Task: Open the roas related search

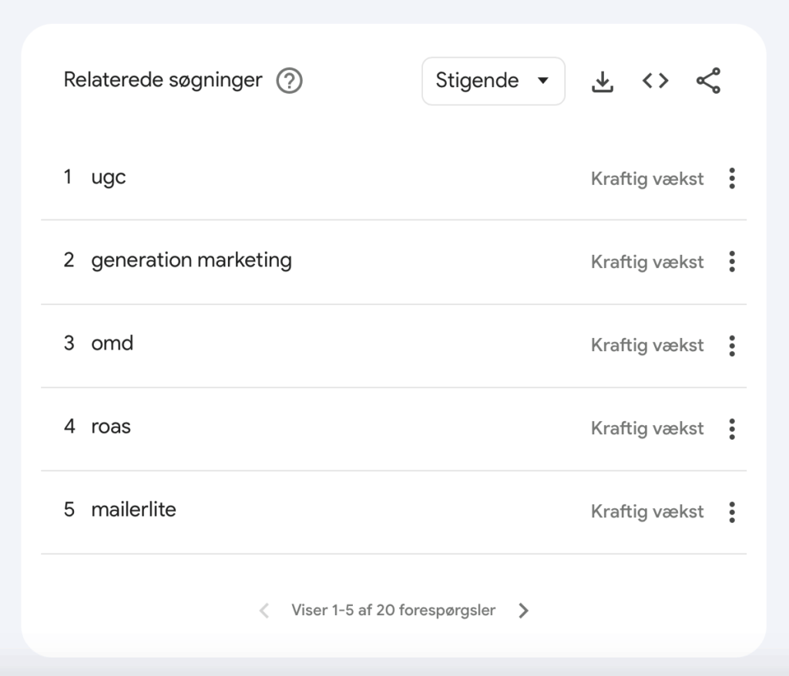Action: pos(111,427)
